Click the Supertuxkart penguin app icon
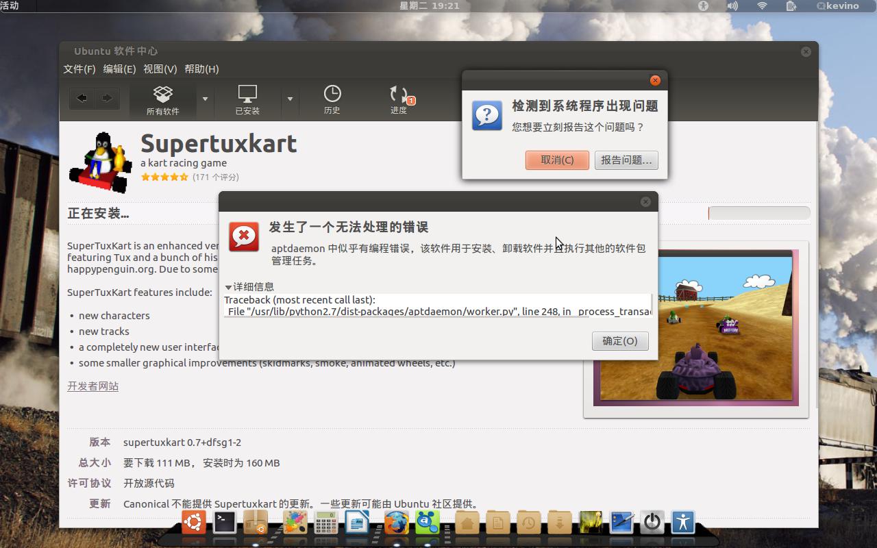Screen dimensions: 877x548 coord(101,162)
